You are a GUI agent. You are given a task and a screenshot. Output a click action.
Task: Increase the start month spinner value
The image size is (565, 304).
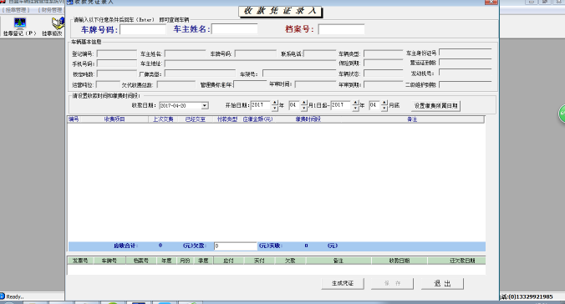coord(304,103)
